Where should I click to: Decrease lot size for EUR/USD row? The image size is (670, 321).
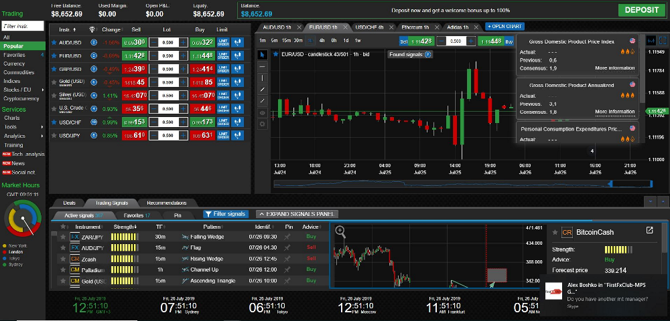click(x=153, y=56)
